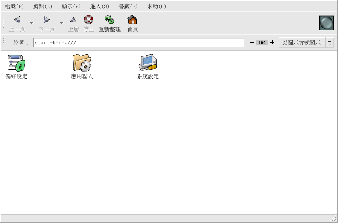Expand the Back history dropdown arrow

tap(31, 22)
